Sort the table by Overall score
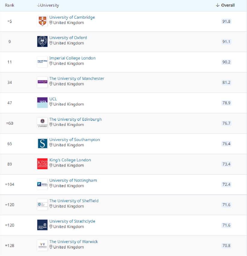 click(x=225, y=5)
